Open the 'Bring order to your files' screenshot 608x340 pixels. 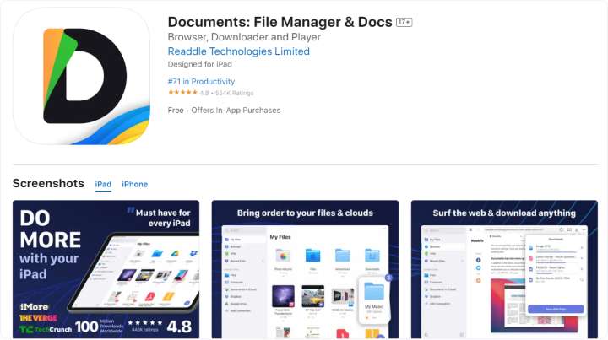pyautogui.click(x=305, y=269)
